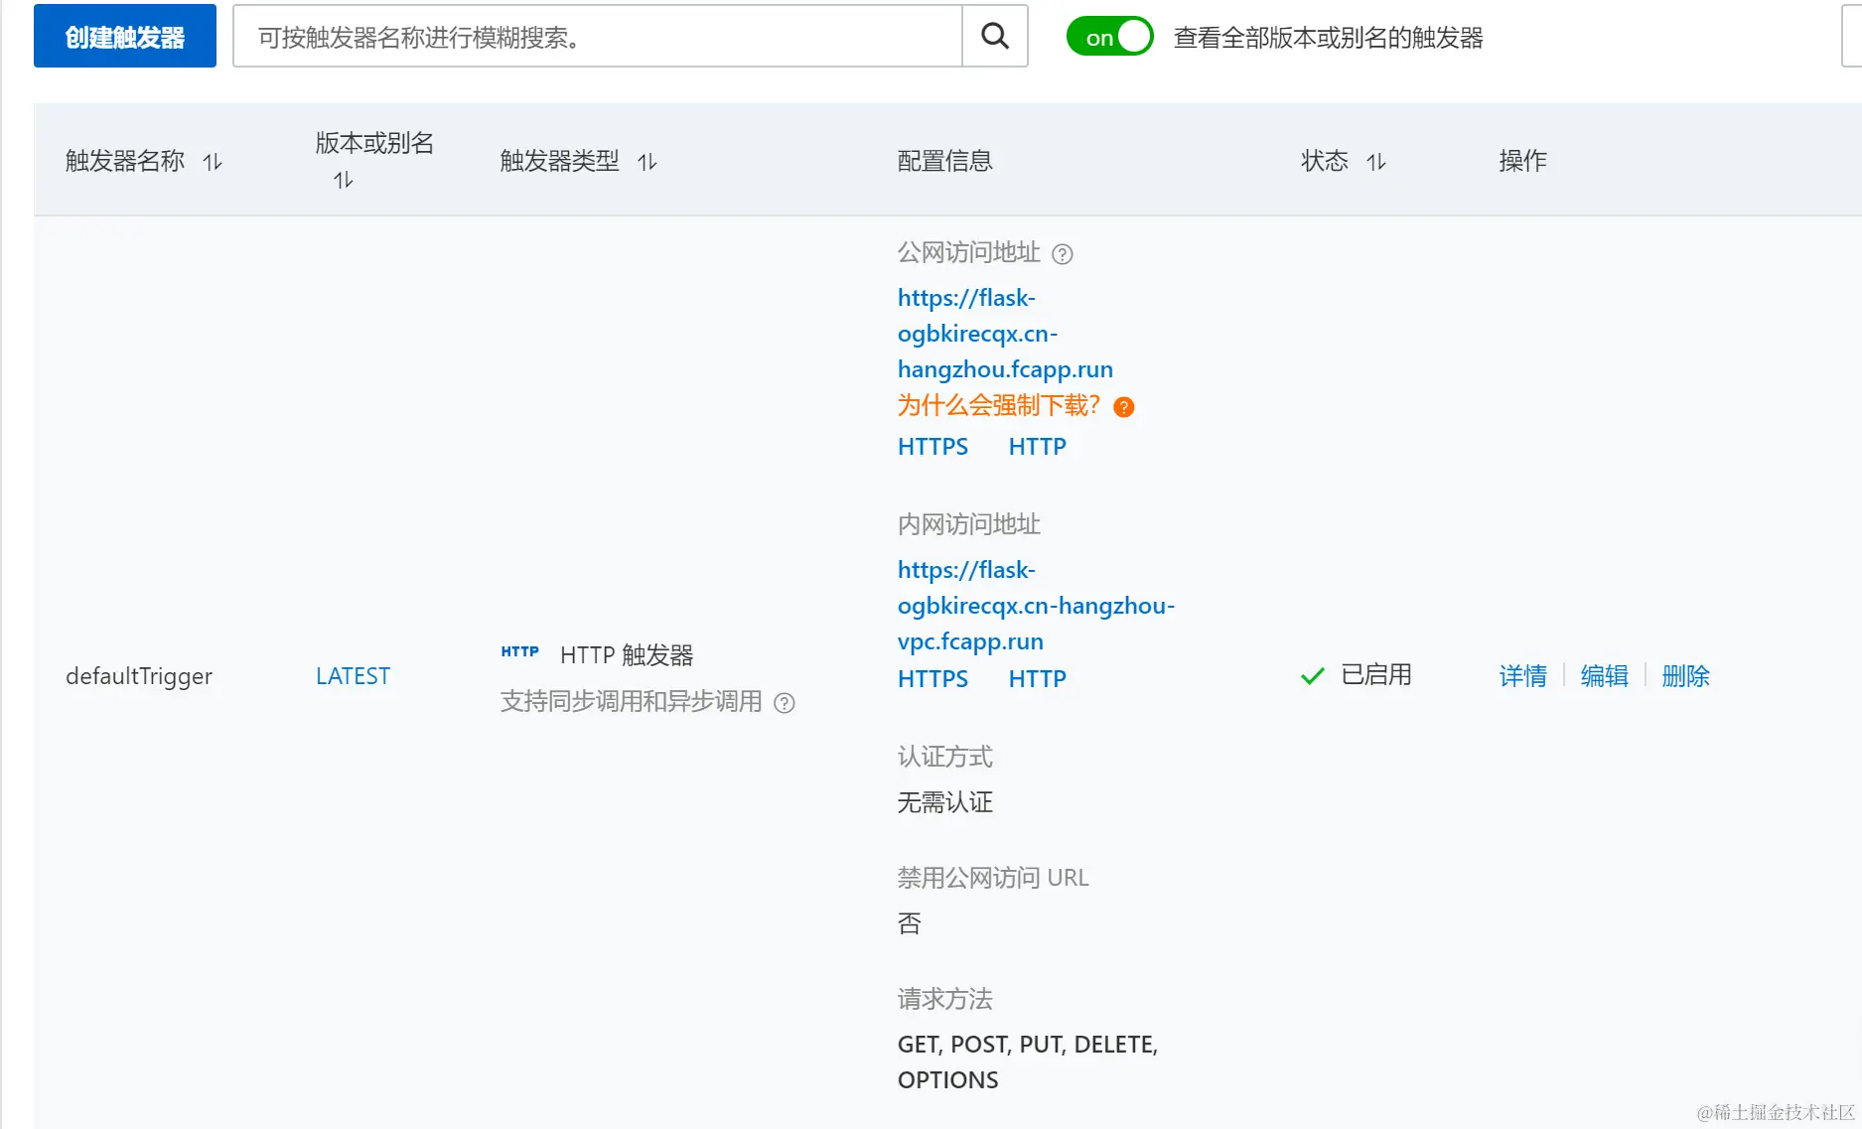1862x1129 pixels.
Task: Open help icon next to 公网访问地址
Action: [1063, 254]
